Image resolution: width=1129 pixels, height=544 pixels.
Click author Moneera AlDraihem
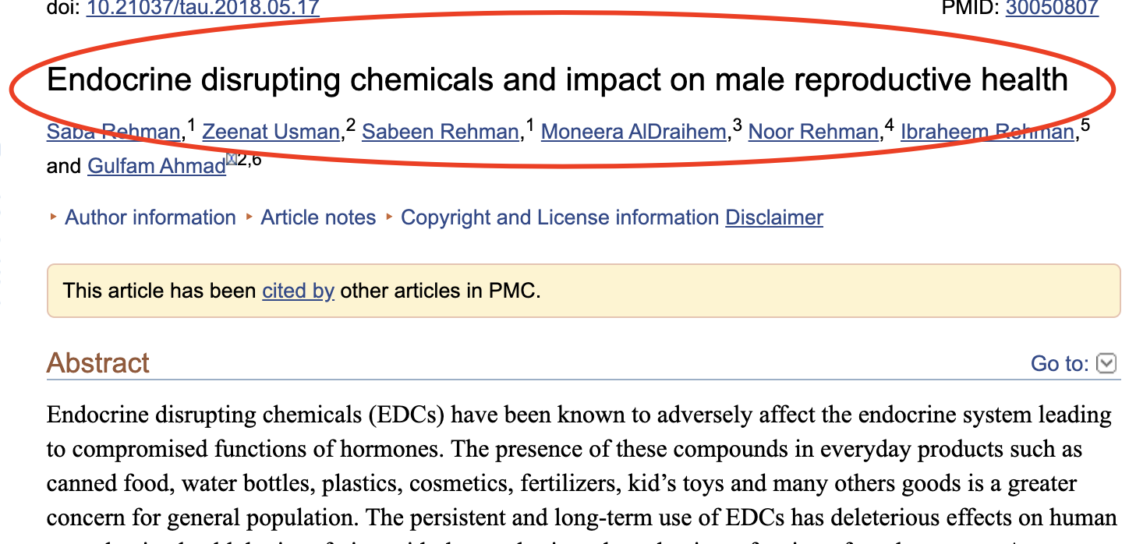pos(633,132)
